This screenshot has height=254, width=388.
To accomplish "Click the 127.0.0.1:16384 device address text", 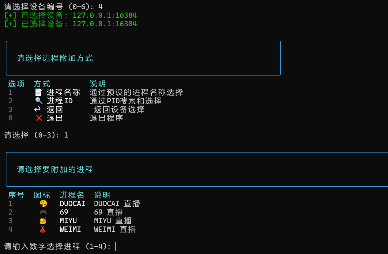I will click(104, 15).
